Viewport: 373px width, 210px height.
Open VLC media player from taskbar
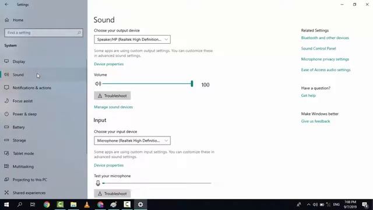pos(87,205)
